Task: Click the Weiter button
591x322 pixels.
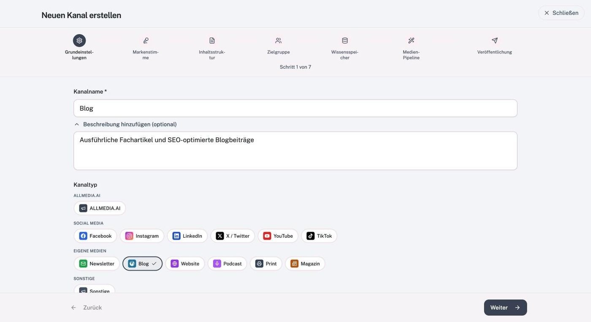Action: click(x=505, y=308)
